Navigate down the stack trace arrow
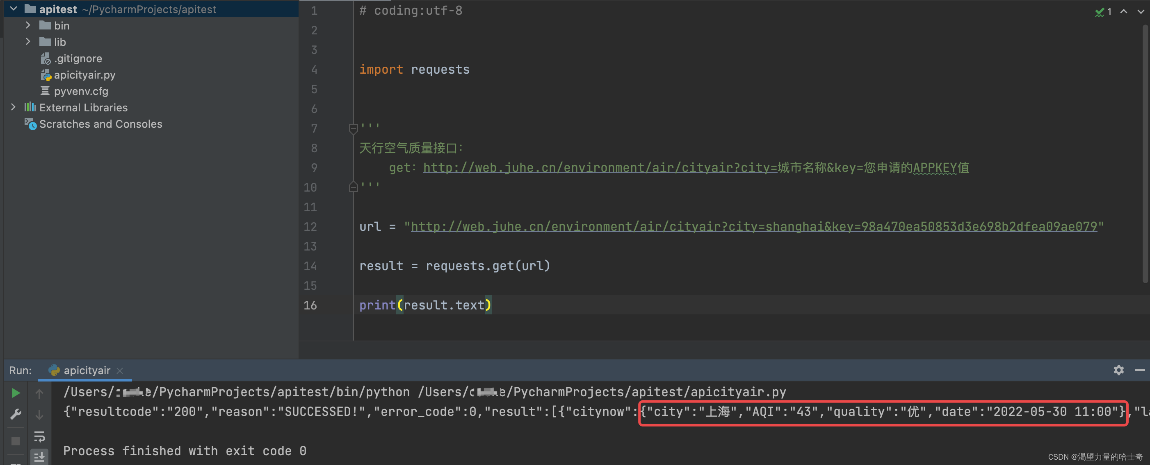 39,414
